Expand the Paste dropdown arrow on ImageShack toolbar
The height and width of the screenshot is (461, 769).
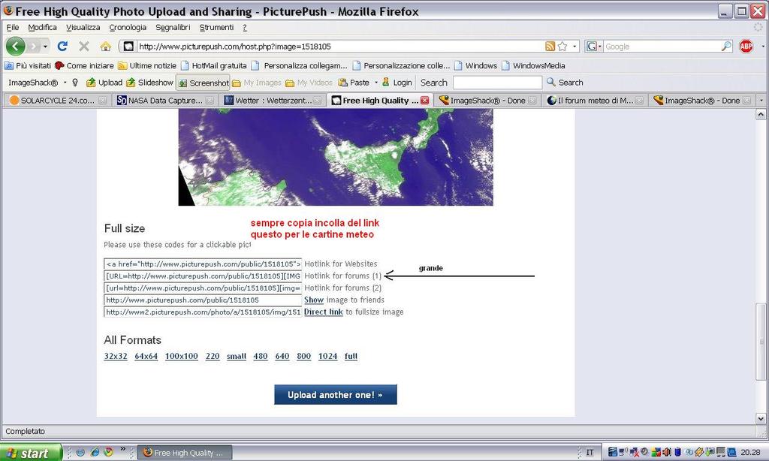click(x=375, y=83)
